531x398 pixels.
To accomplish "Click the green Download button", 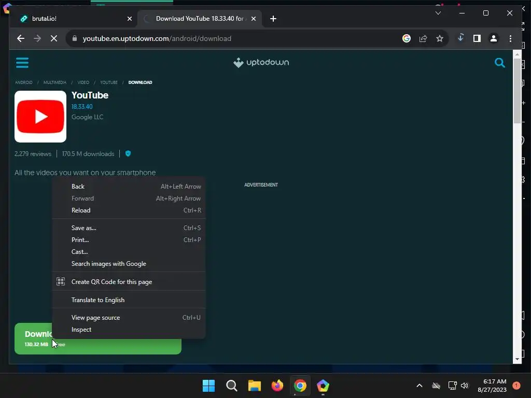I will pyautogui.click(x=98, y=339).
